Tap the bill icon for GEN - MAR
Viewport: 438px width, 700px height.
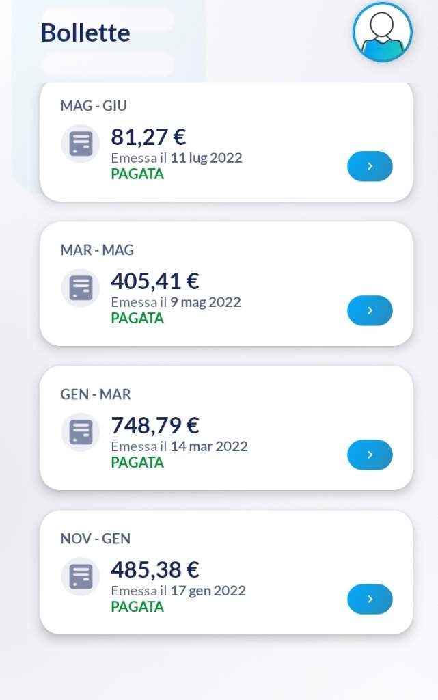pyautogui.click(x=80, y=432)
